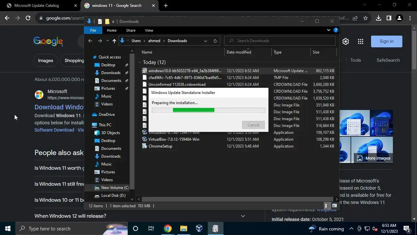Open Software Download link
The width and height of the screenshot is (417, 235).
point(54,130)
